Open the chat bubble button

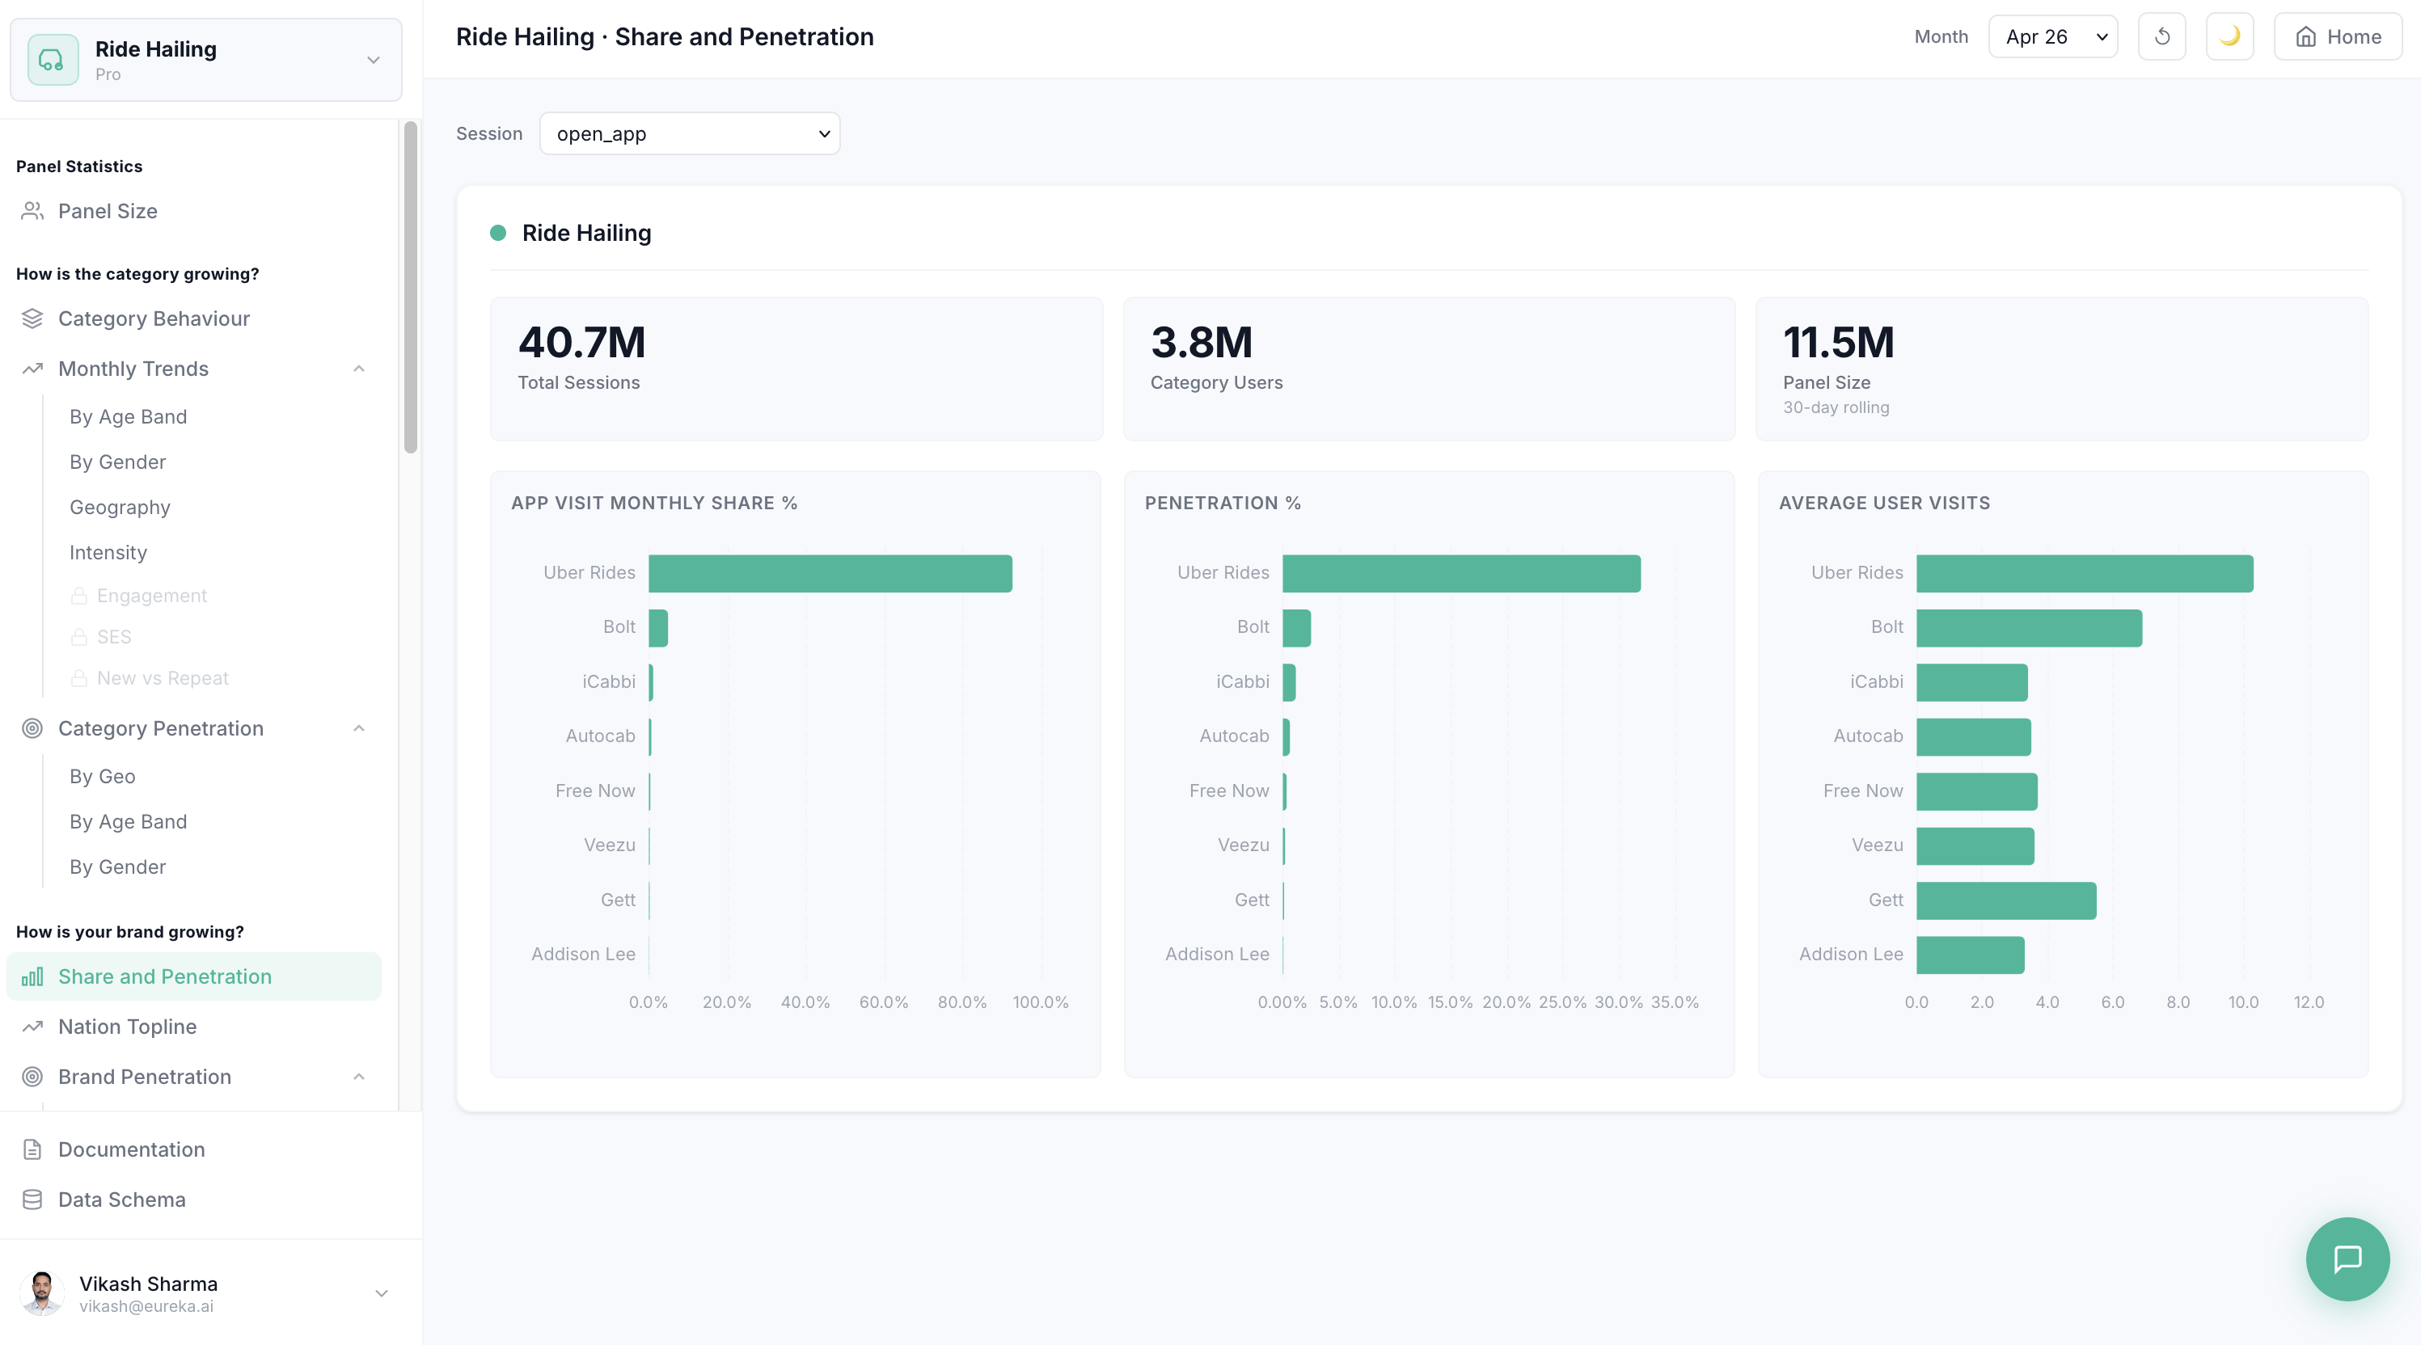point(2347,1259)
